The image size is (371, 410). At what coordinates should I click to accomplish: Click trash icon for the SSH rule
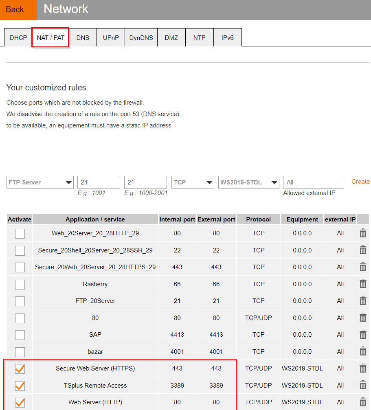pyautogui.click(x=363, y=250)
